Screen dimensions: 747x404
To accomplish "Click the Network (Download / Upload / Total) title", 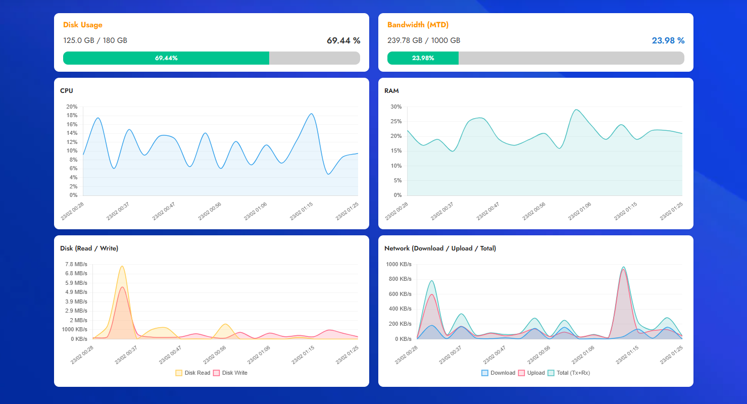I will point(440,248).
